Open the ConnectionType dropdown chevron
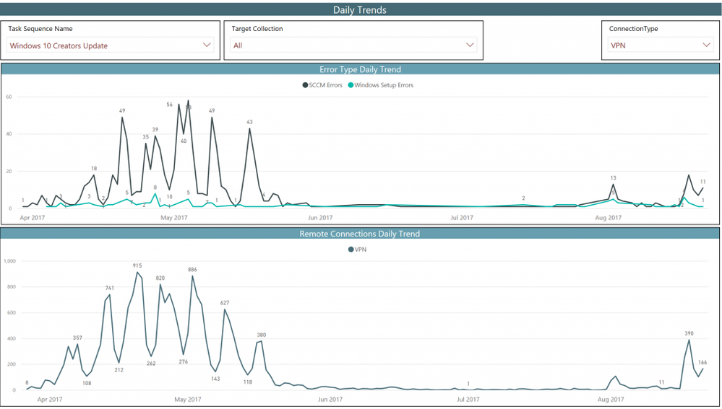 click(x=706, y=45)
